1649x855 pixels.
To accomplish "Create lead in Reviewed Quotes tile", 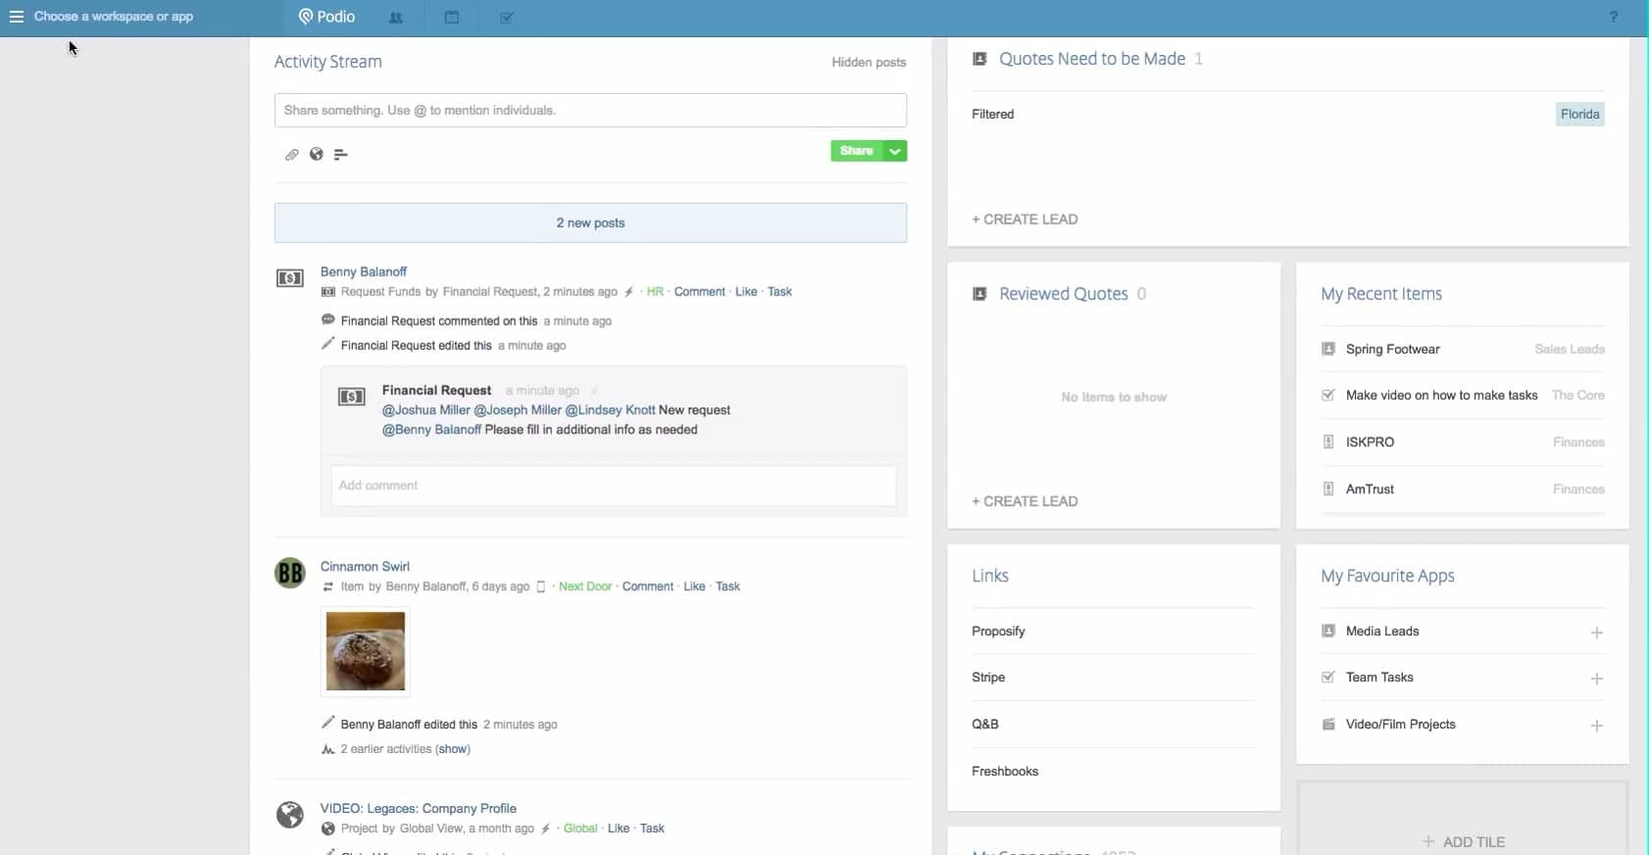I will coord(1024,501).
